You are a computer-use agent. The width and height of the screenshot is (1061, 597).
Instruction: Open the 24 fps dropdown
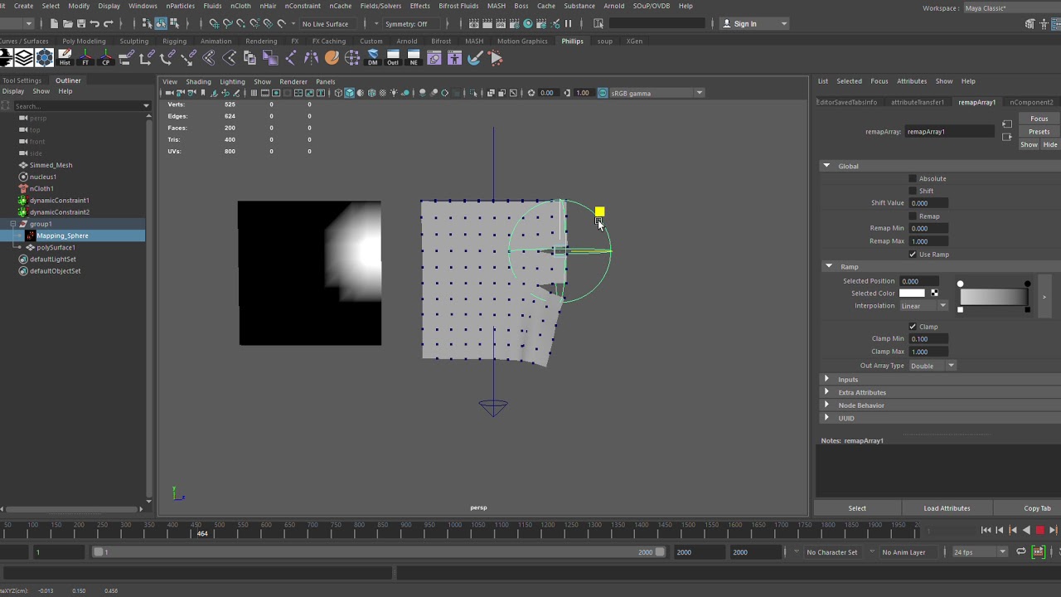click(980, 552)
